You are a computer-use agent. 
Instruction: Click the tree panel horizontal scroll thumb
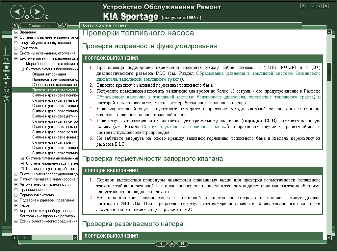[24, 238]
